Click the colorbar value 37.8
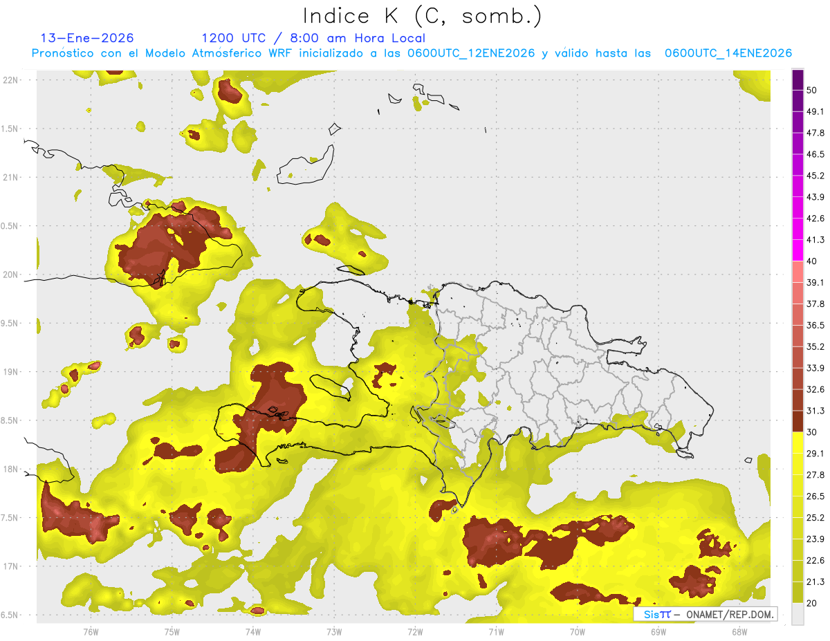Viewport: 830px width, 641px height. 815,304
